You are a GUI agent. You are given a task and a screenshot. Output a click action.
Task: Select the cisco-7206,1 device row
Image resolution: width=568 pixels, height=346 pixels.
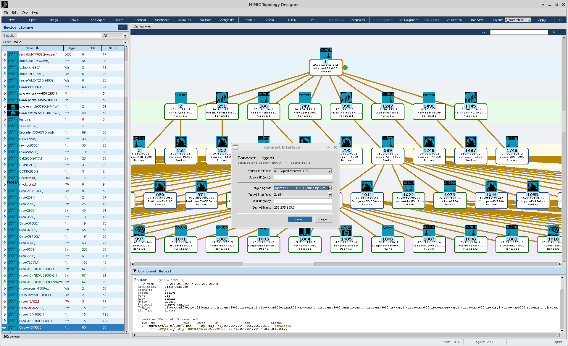coord(63,256)
